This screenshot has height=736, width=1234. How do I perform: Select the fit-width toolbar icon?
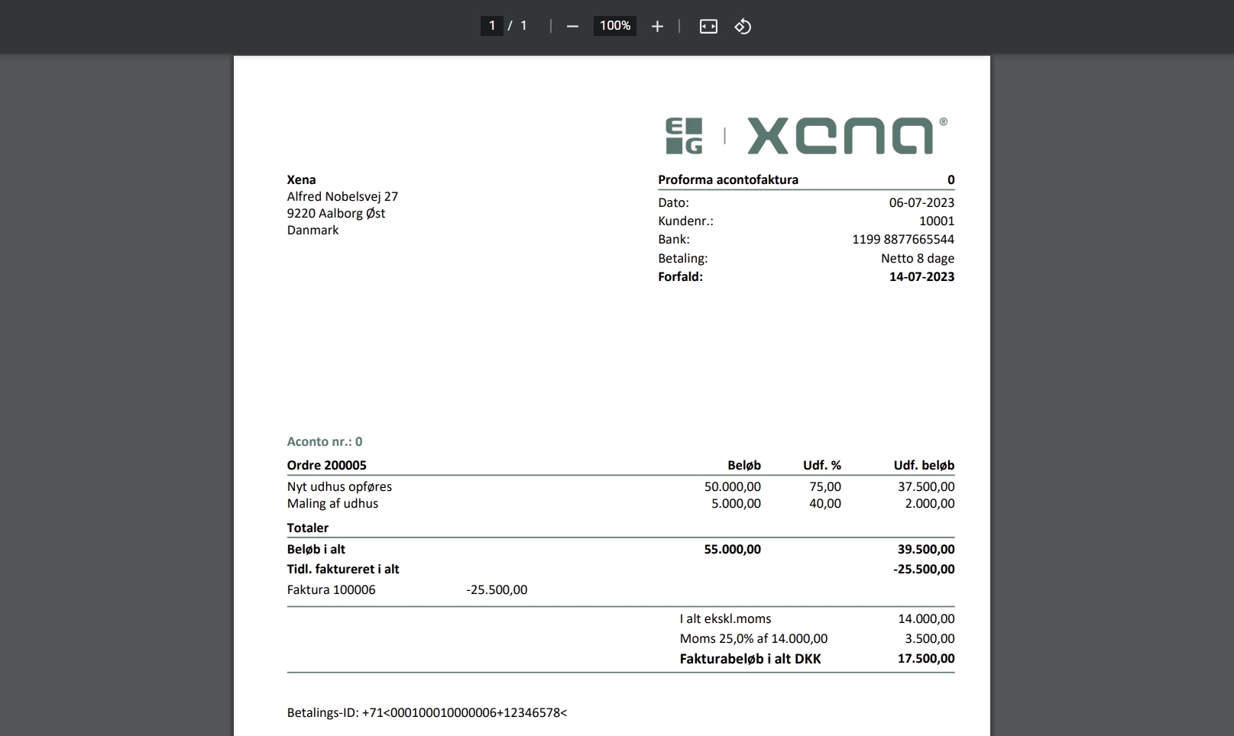tap(708, 25)
